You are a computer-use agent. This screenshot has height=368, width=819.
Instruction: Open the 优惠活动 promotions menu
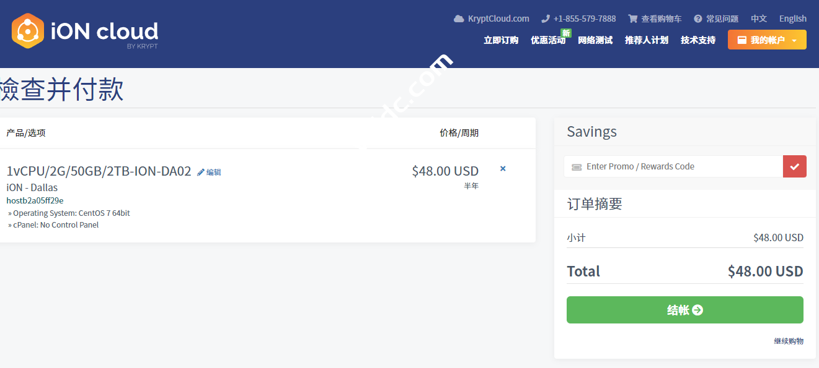click(548, 40)
